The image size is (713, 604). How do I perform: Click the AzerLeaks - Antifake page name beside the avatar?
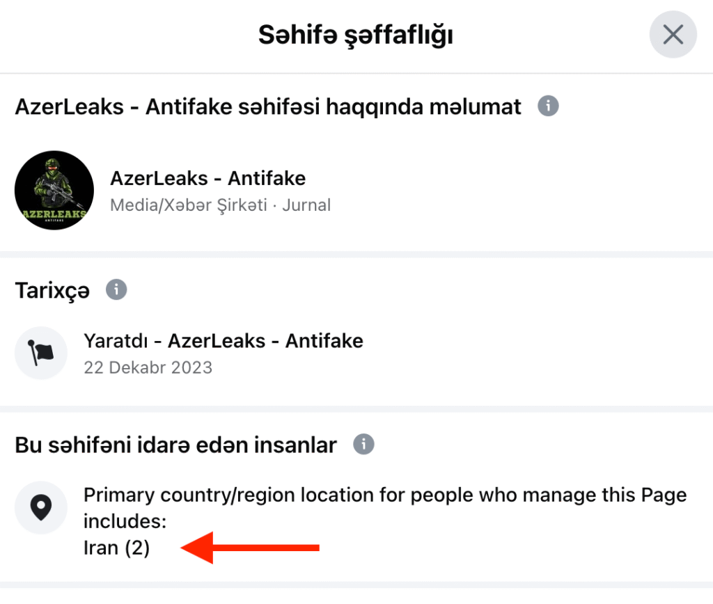point(207,179)
